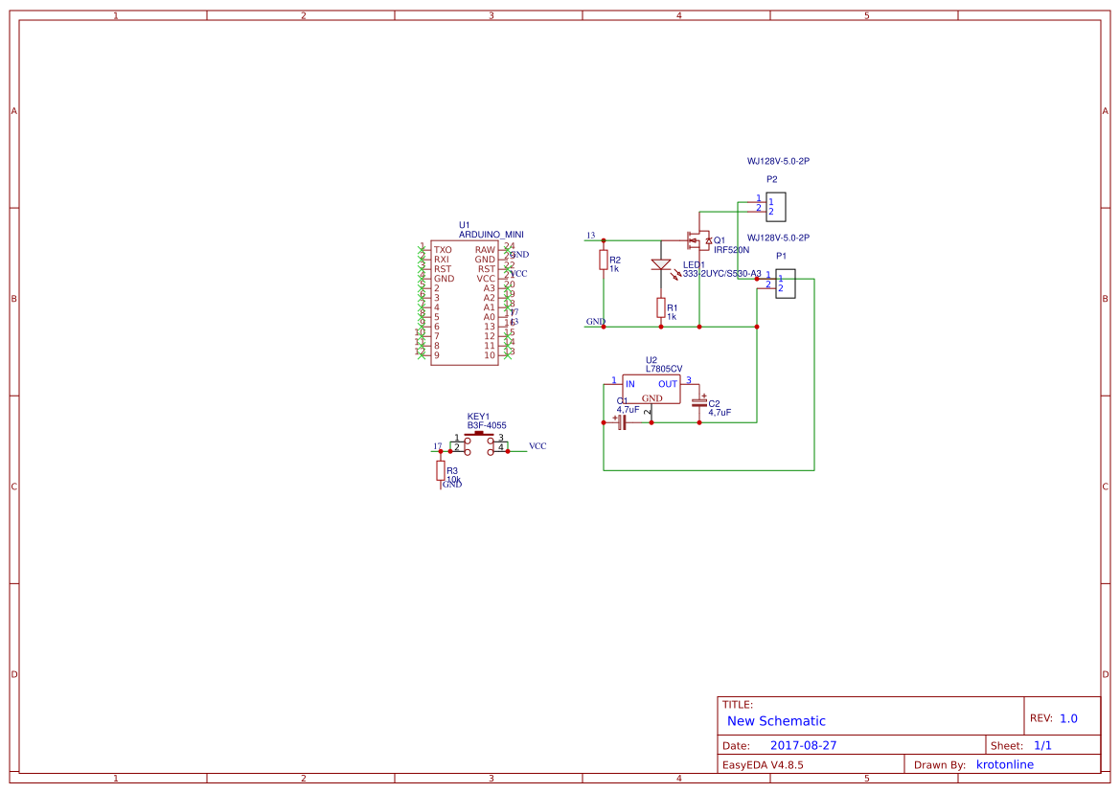
Task: Select resistor R1 under LED1
Action: coord(661,306)
